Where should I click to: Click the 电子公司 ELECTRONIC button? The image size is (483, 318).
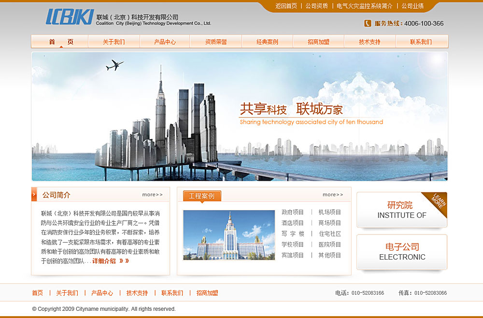pos(401,252)
